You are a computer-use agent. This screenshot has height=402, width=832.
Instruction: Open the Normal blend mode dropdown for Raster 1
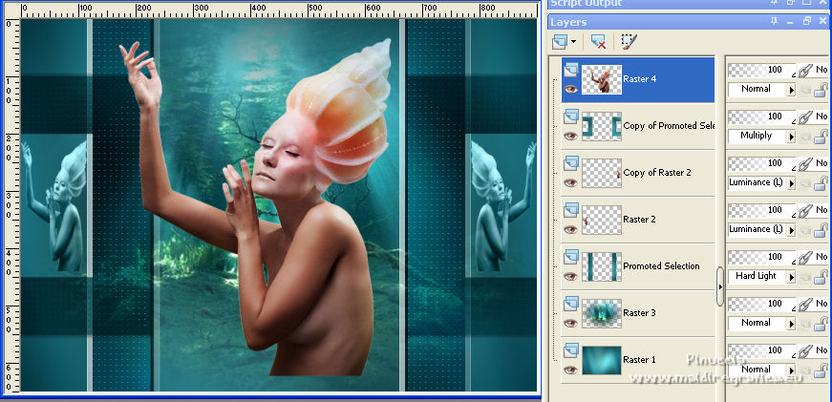pos(791,370)
